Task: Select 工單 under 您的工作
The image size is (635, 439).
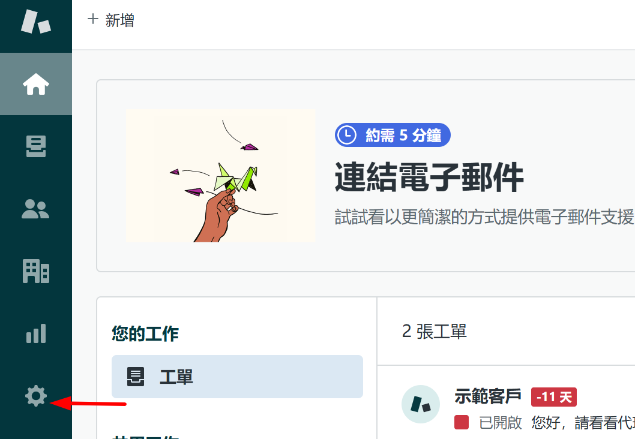Action: (x=237, y=377)
